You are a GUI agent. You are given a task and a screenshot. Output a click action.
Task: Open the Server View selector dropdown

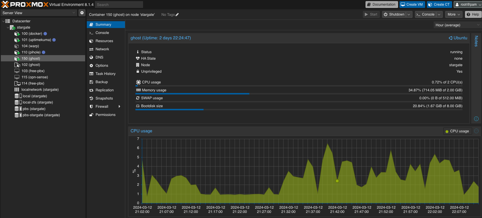(x=39, y=13)
